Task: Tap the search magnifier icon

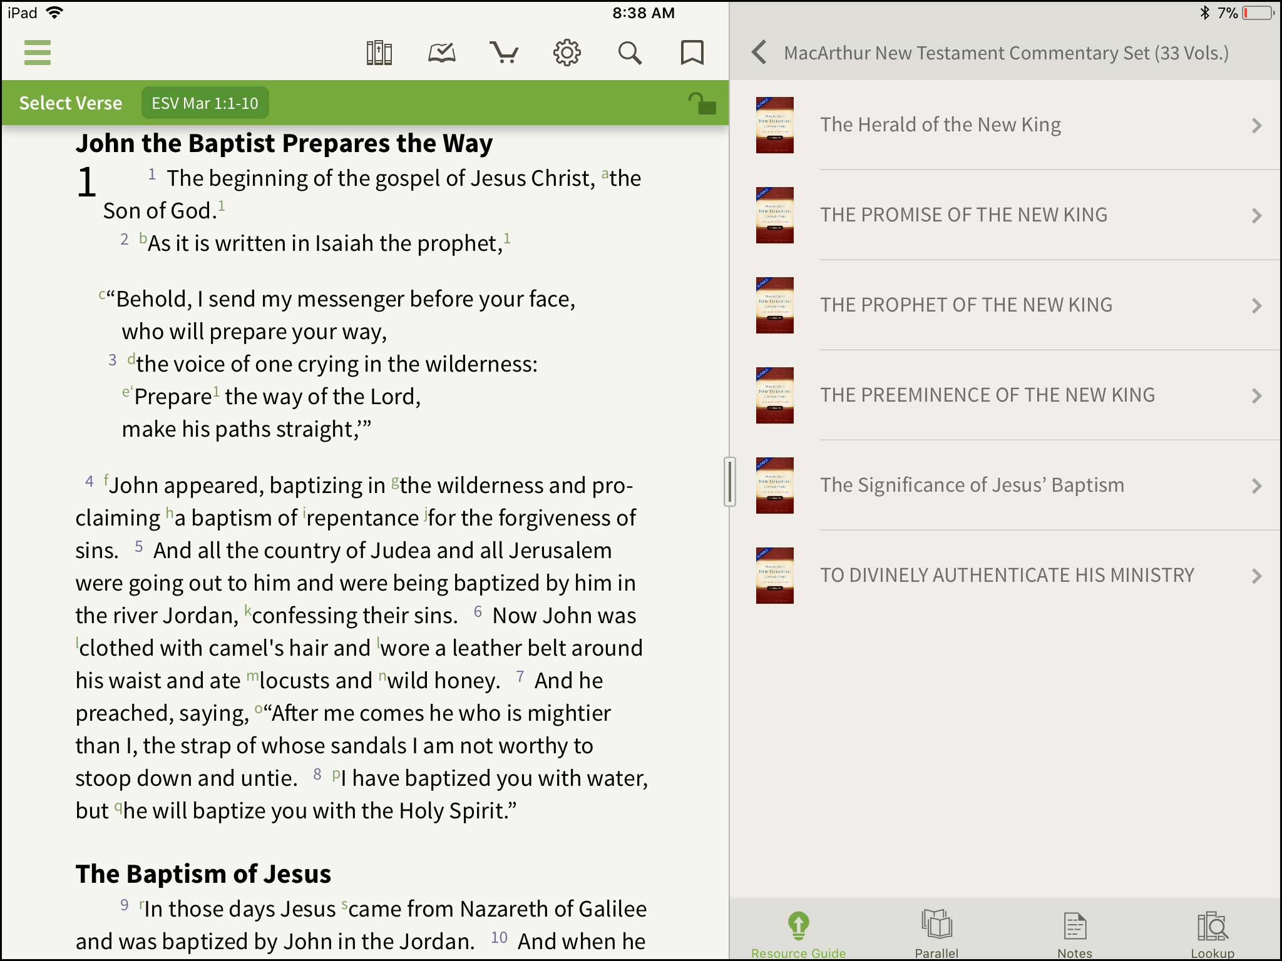Action: pos(630,53)
